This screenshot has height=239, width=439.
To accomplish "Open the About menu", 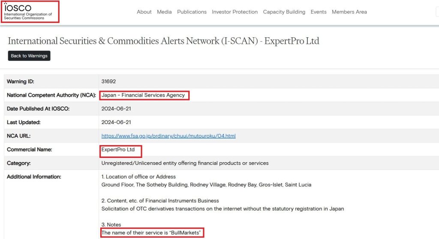I will pyautogui.click(x=144, y=12).
